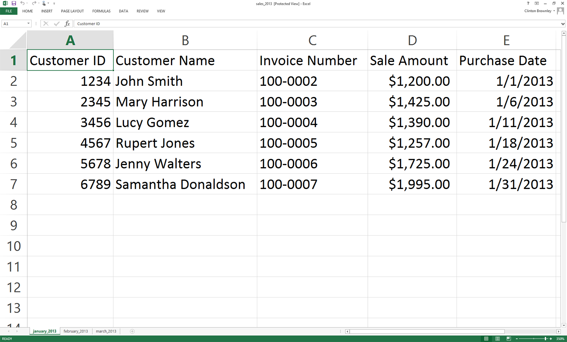Click sheet tab scroll right arrow

(17, 331)
